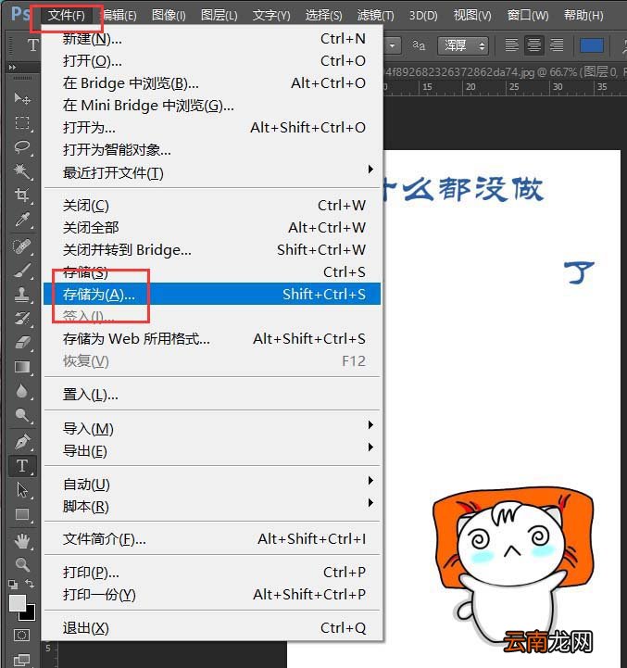Reset default foreground and background colors

coord(13,584)
